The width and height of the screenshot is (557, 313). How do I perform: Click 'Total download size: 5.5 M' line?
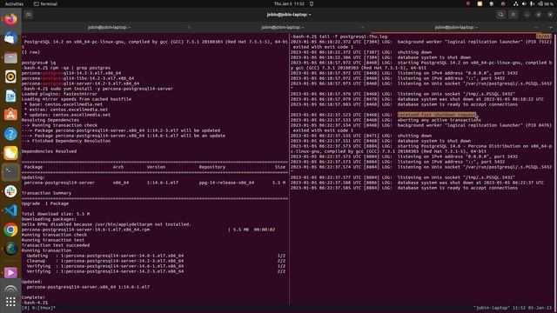point(56,214)
